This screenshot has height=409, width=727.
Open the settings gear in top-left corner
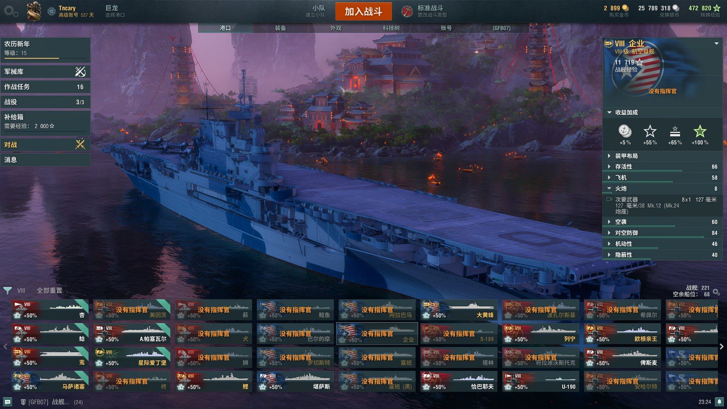(11, 11)
